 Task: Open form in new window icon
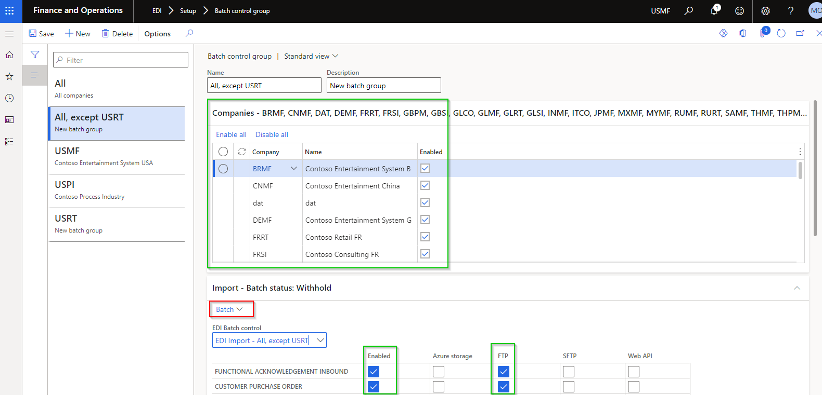coord(800,33)
